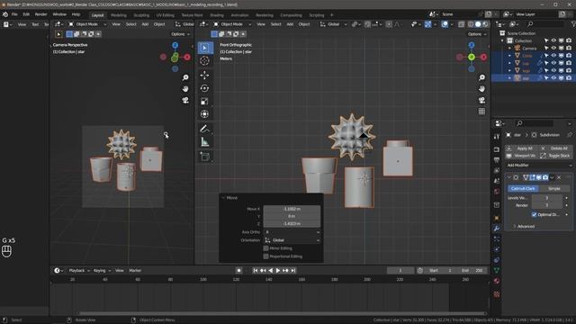Collapse the Move operator panel
576x324 pixels.
coord(223,198)
